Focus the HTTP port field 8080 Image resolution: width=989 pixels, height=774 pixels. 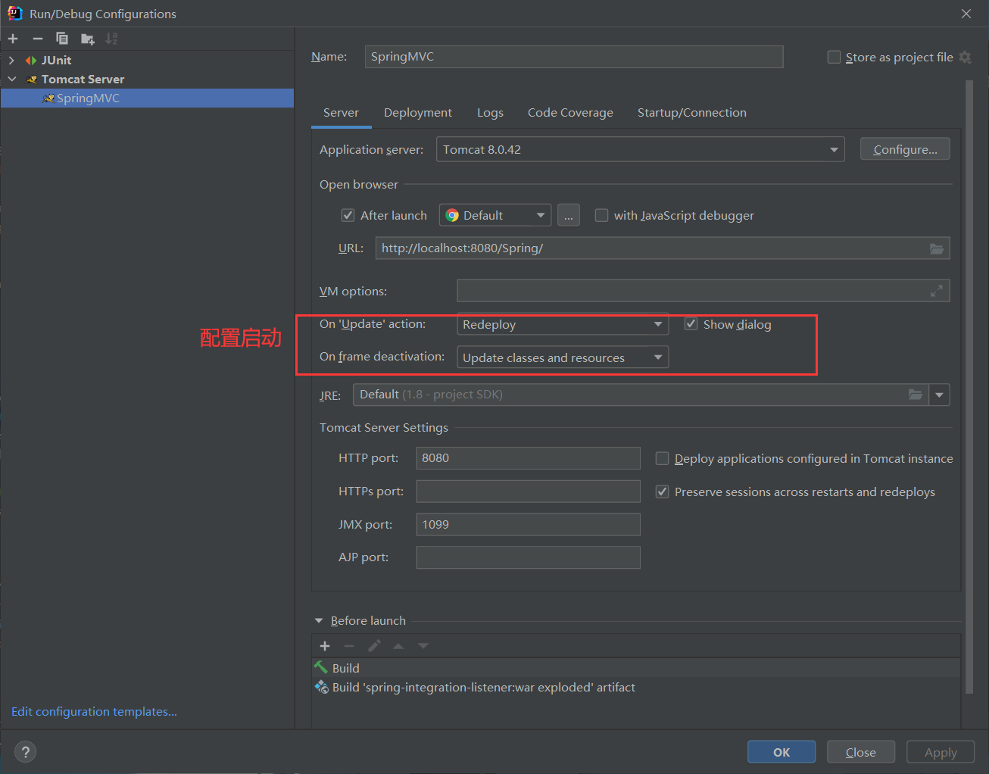(x=529, y=458)
